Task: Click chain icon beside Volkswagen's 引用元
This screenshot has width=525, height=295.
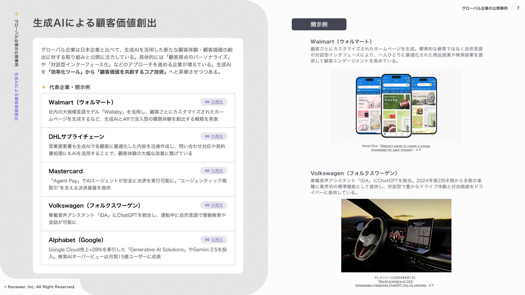Action: click(x=207, y=205)
